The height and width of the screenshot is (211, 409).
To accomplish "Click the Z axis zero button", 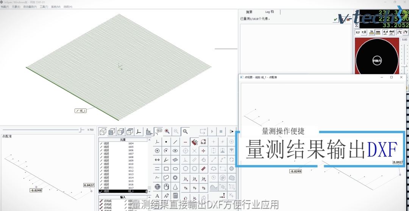I will click(357, 25).
